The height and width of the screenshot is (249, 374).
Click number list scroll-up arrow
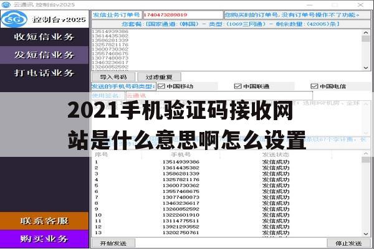point(366,32)
